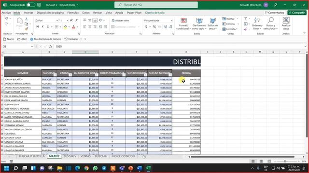Image resolution: width=309 pixels, height=173 pixels.
Task: Click the search box Buscar
Action: coord(156,5)
